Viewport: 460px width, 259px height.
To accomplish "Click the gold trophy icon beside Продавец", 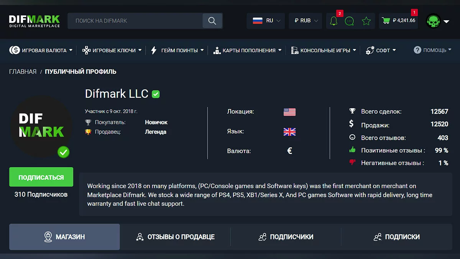I will click(88, 132).
